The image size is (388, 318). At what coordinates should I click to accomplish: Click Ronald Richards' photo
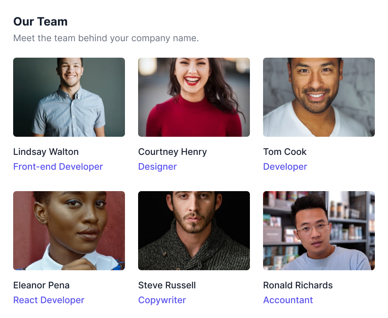tap(319, 231)
